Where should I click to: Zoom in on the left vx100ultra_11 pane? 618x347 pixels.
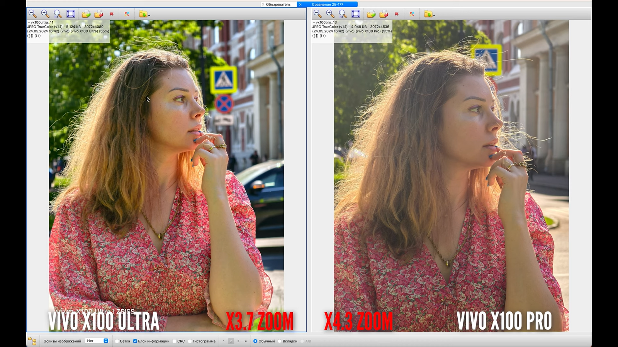coord(45,14)
